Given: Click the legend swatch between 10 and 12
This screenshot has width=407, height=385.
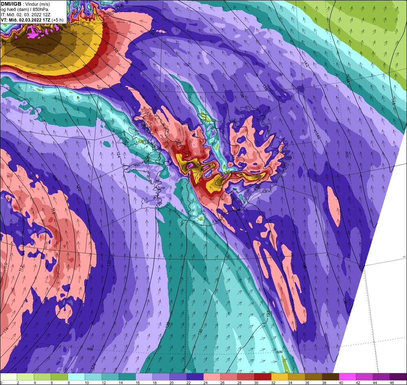Looking at the screenshot, I should (x=93, y=377).
